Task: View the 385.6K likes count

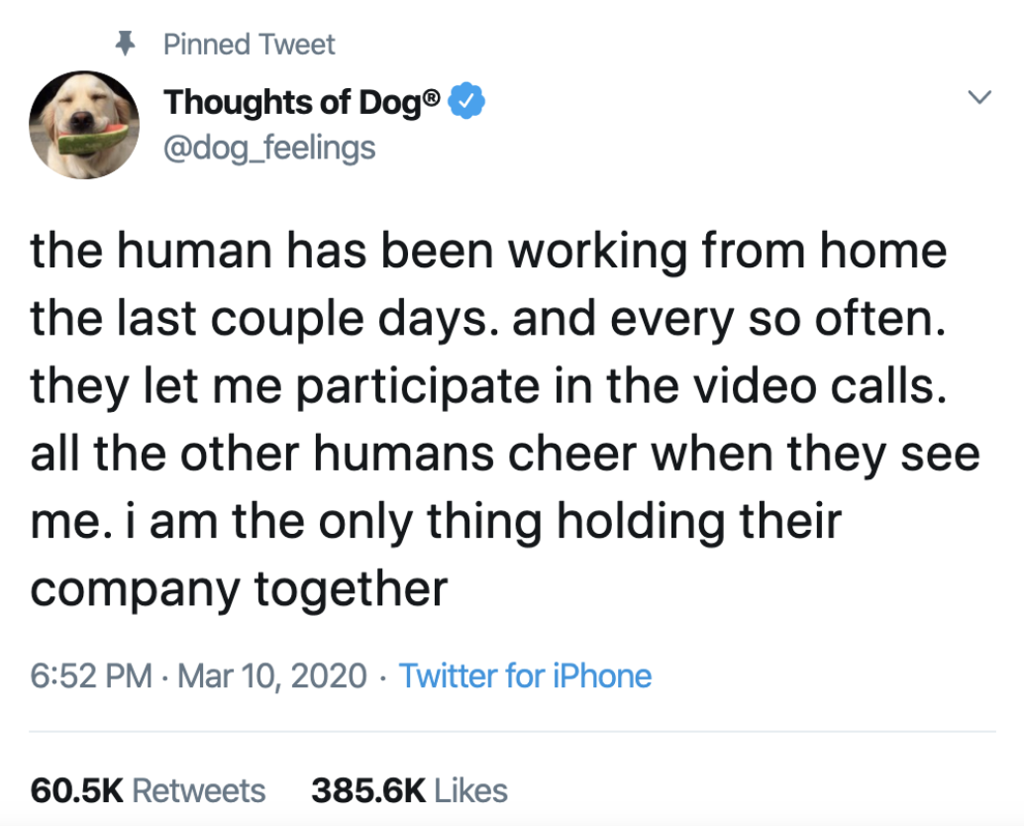Action: coord(367,790)
